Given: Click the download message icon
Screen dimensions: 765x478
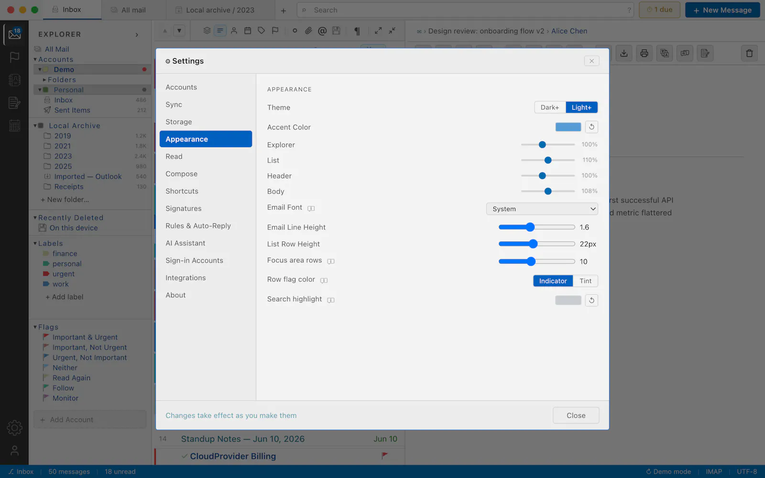Looking at the screenshot, I should click(624, 53).
